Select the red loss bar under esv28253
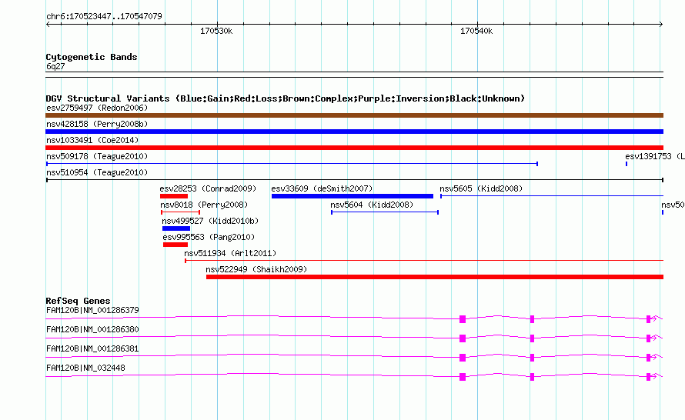This screenshot has height=420, width=685. [x=174, y=196]
